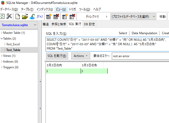Click the user-defined functions f(x) icon

coord(40,16)
